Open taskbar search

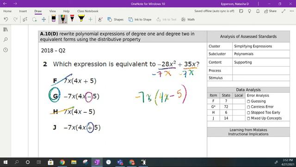pyautogui.click(x=17, y=162)
